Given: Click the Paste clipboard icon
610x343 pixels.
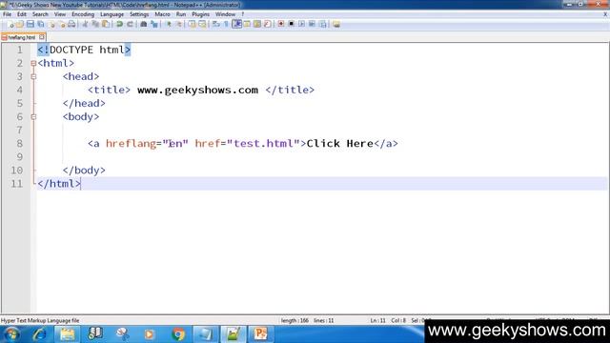Looking at the screenshot, I should pos(106,24).
